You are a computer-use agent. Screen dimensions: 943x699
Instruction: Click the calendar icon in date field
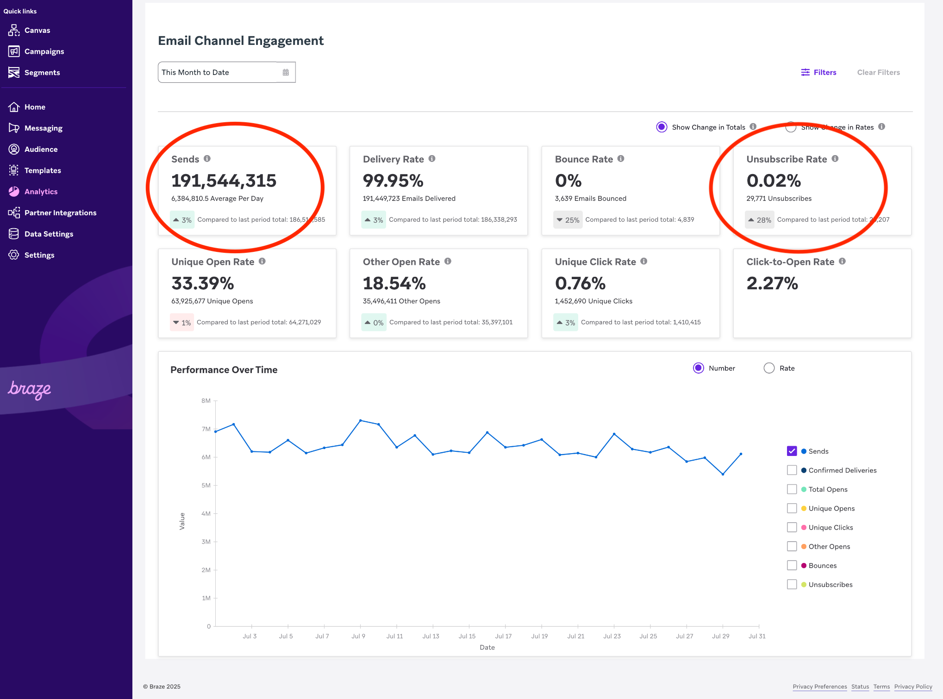[x=286, y=72]
